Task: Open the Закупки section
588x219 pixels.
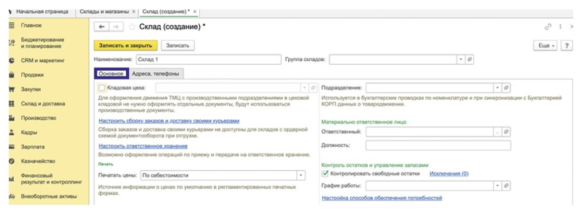Action: tap(31, 89)
